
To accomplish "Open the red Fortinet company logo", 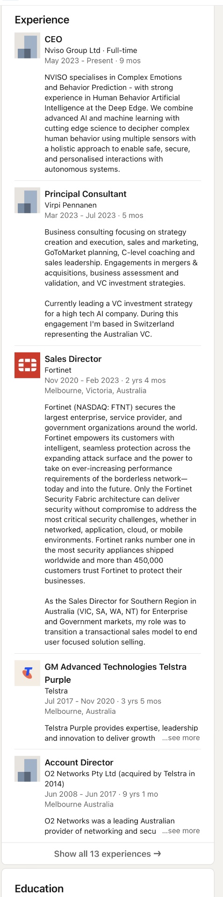I will click(x=27, y=365).
